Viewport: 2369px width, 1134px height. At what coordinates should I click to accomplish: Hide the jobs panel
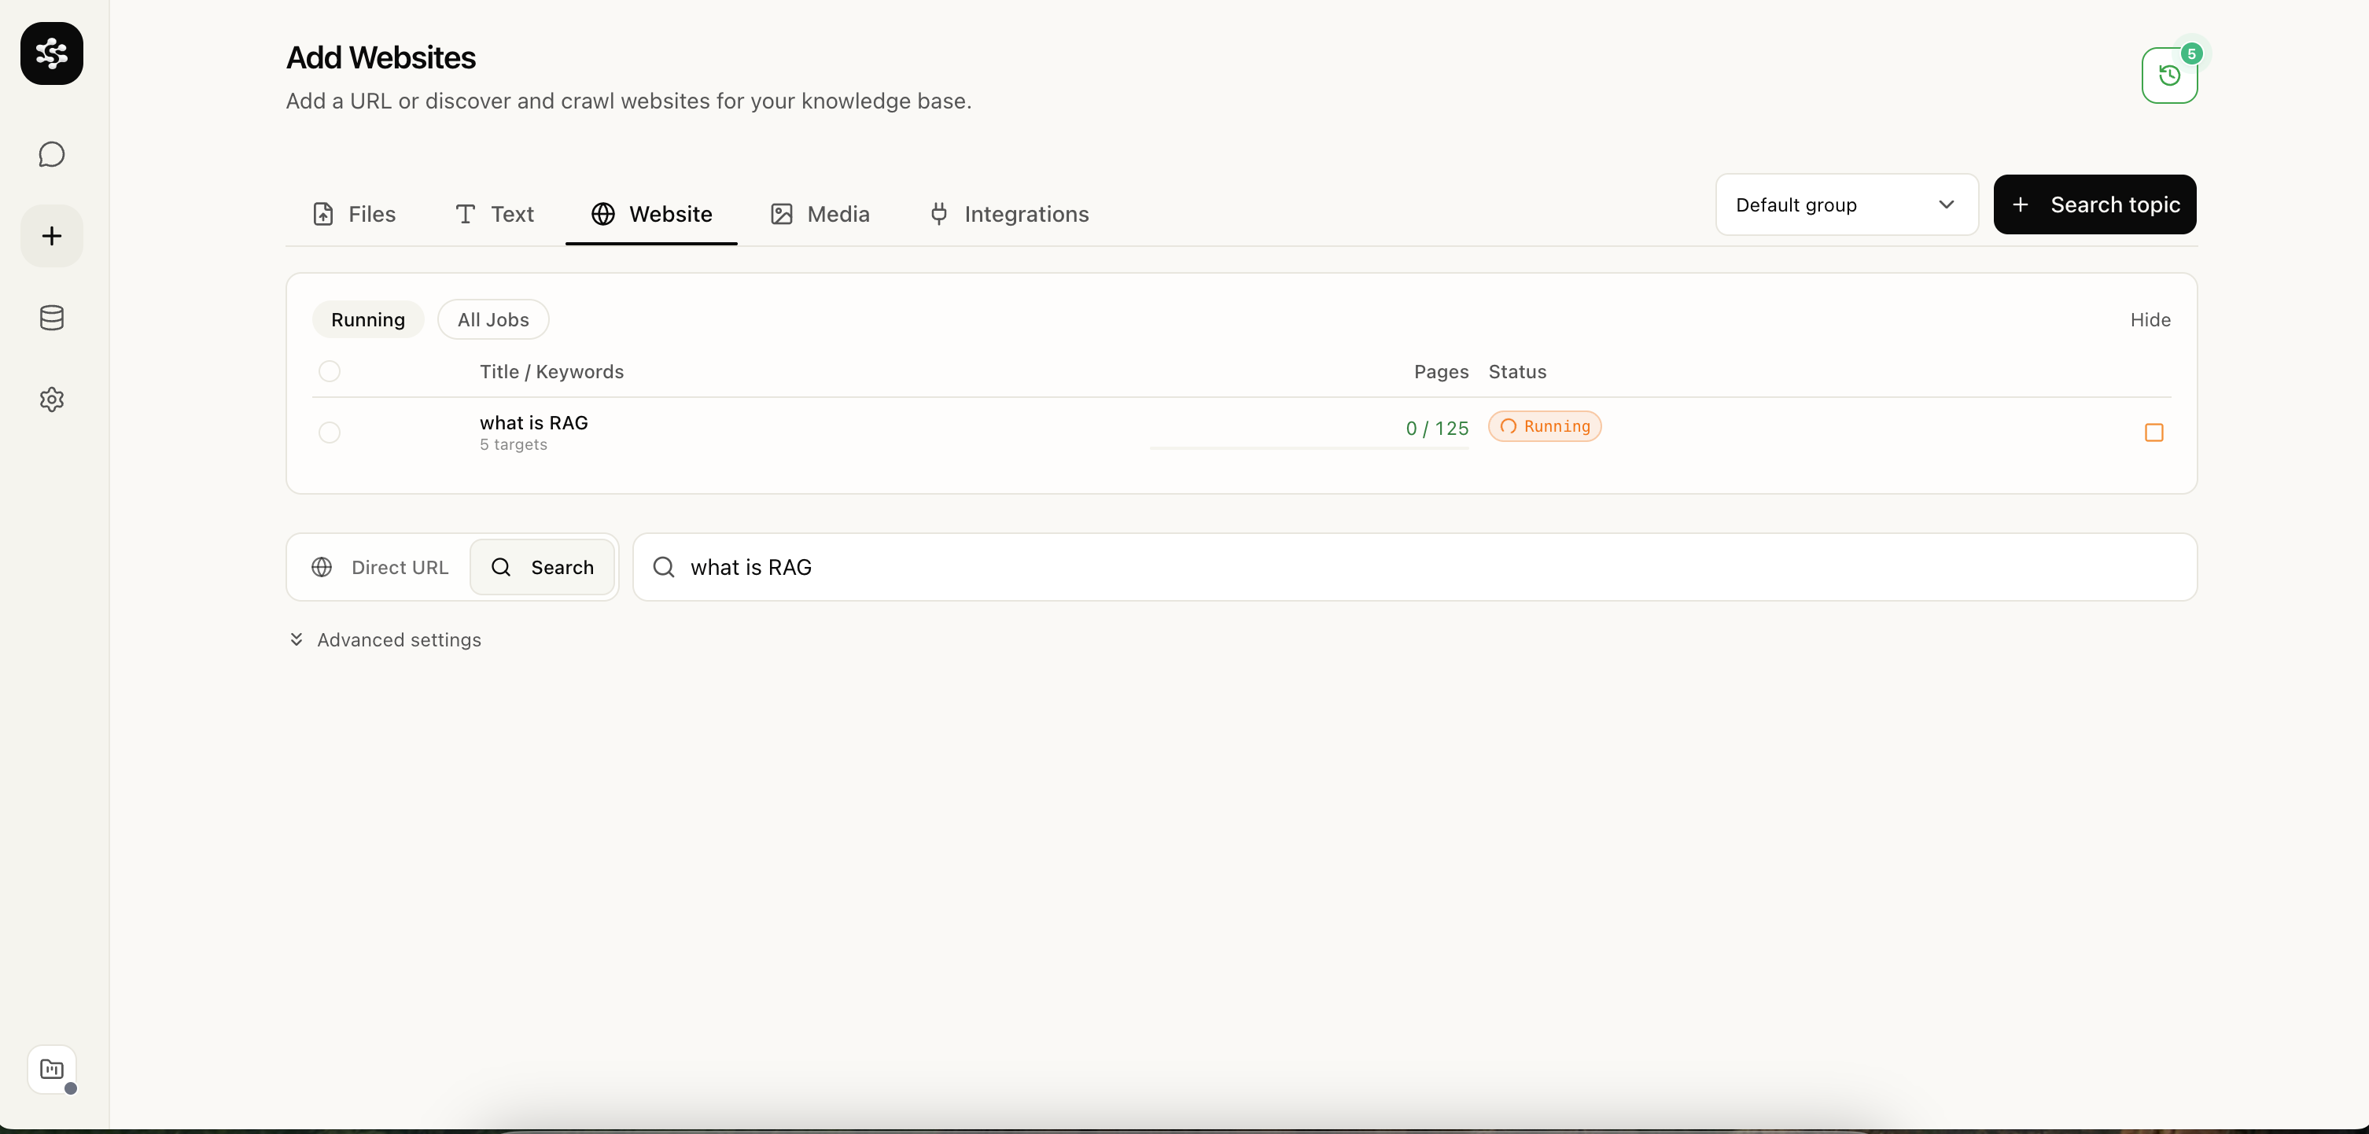click(2150, 320)
